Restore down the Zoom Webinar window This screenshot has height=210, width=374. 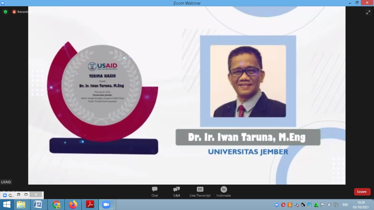point(357,3)
